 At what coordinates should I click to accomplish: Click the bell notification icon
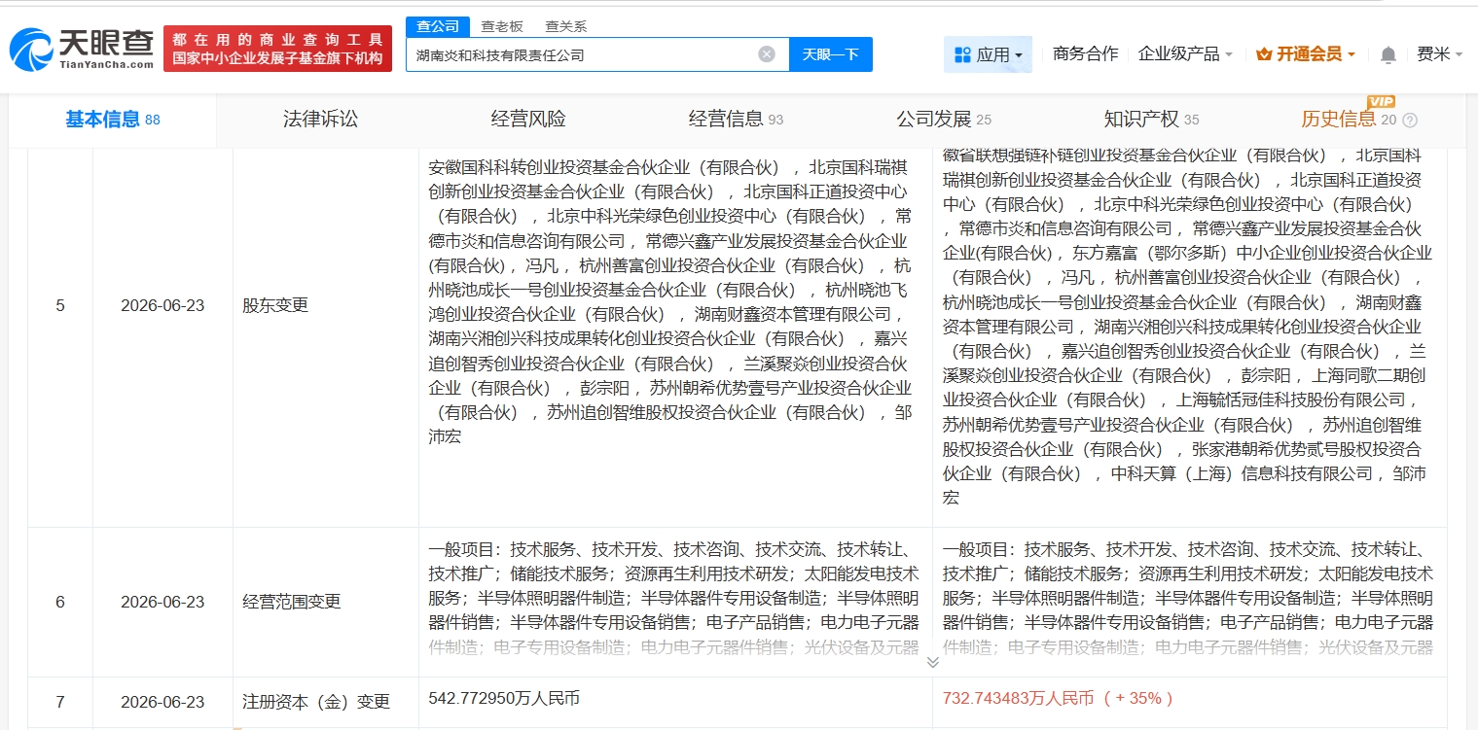tap(1388, 54)
